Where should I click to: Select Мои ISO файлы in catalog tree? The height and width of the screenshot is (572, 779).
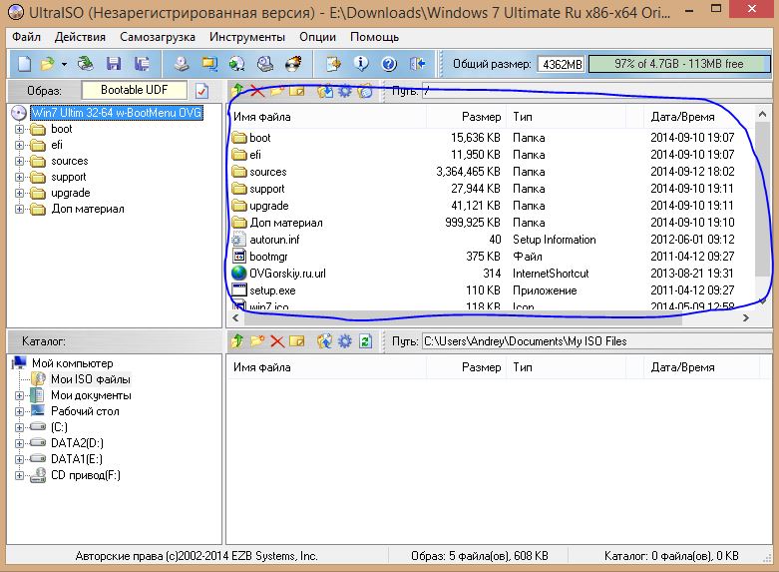click(x=91, y=379)
